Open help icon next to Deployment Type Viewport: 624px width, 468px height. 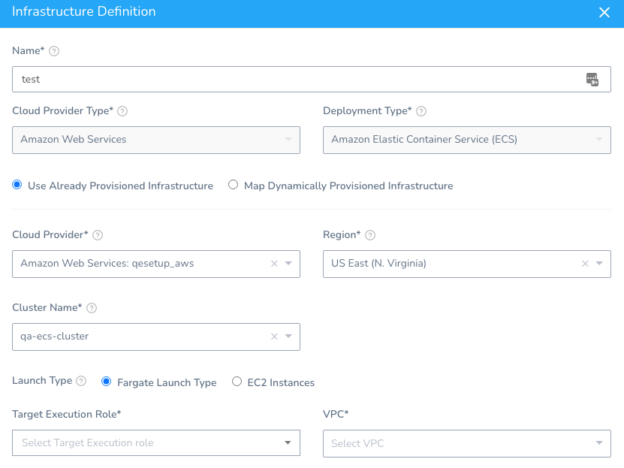421,111
